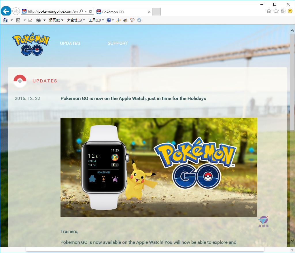Expand the command bar Home dropdown arrow
Viewport: 295px width, 253px height.
pyautogui.click(x=12, y=20)
